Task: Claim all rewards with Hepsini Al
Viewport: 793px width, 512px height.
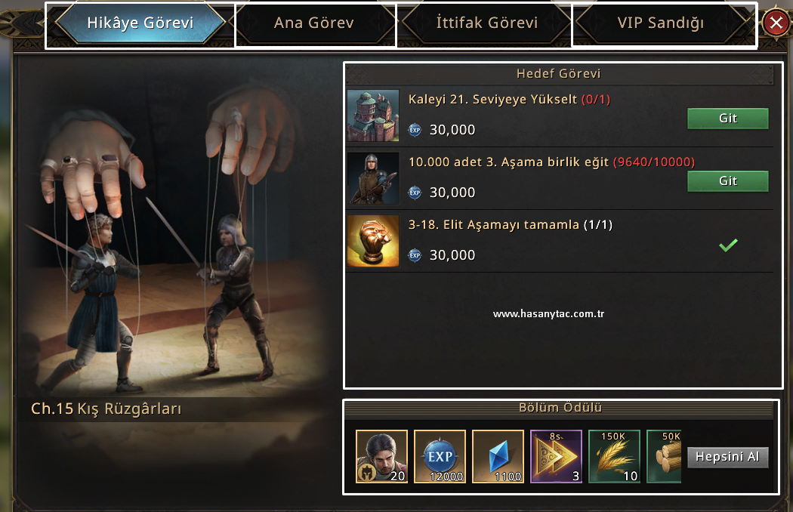Action: pos(728,457)
